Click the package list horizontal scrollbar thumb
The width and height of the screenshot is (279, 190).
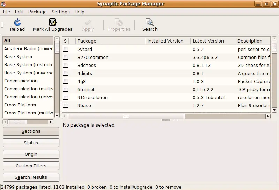(126, 116)
